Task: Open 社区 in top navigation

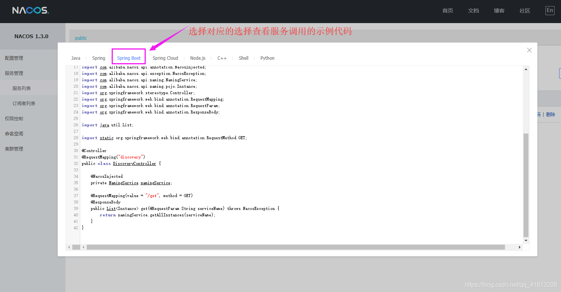Action: (525, 11)
